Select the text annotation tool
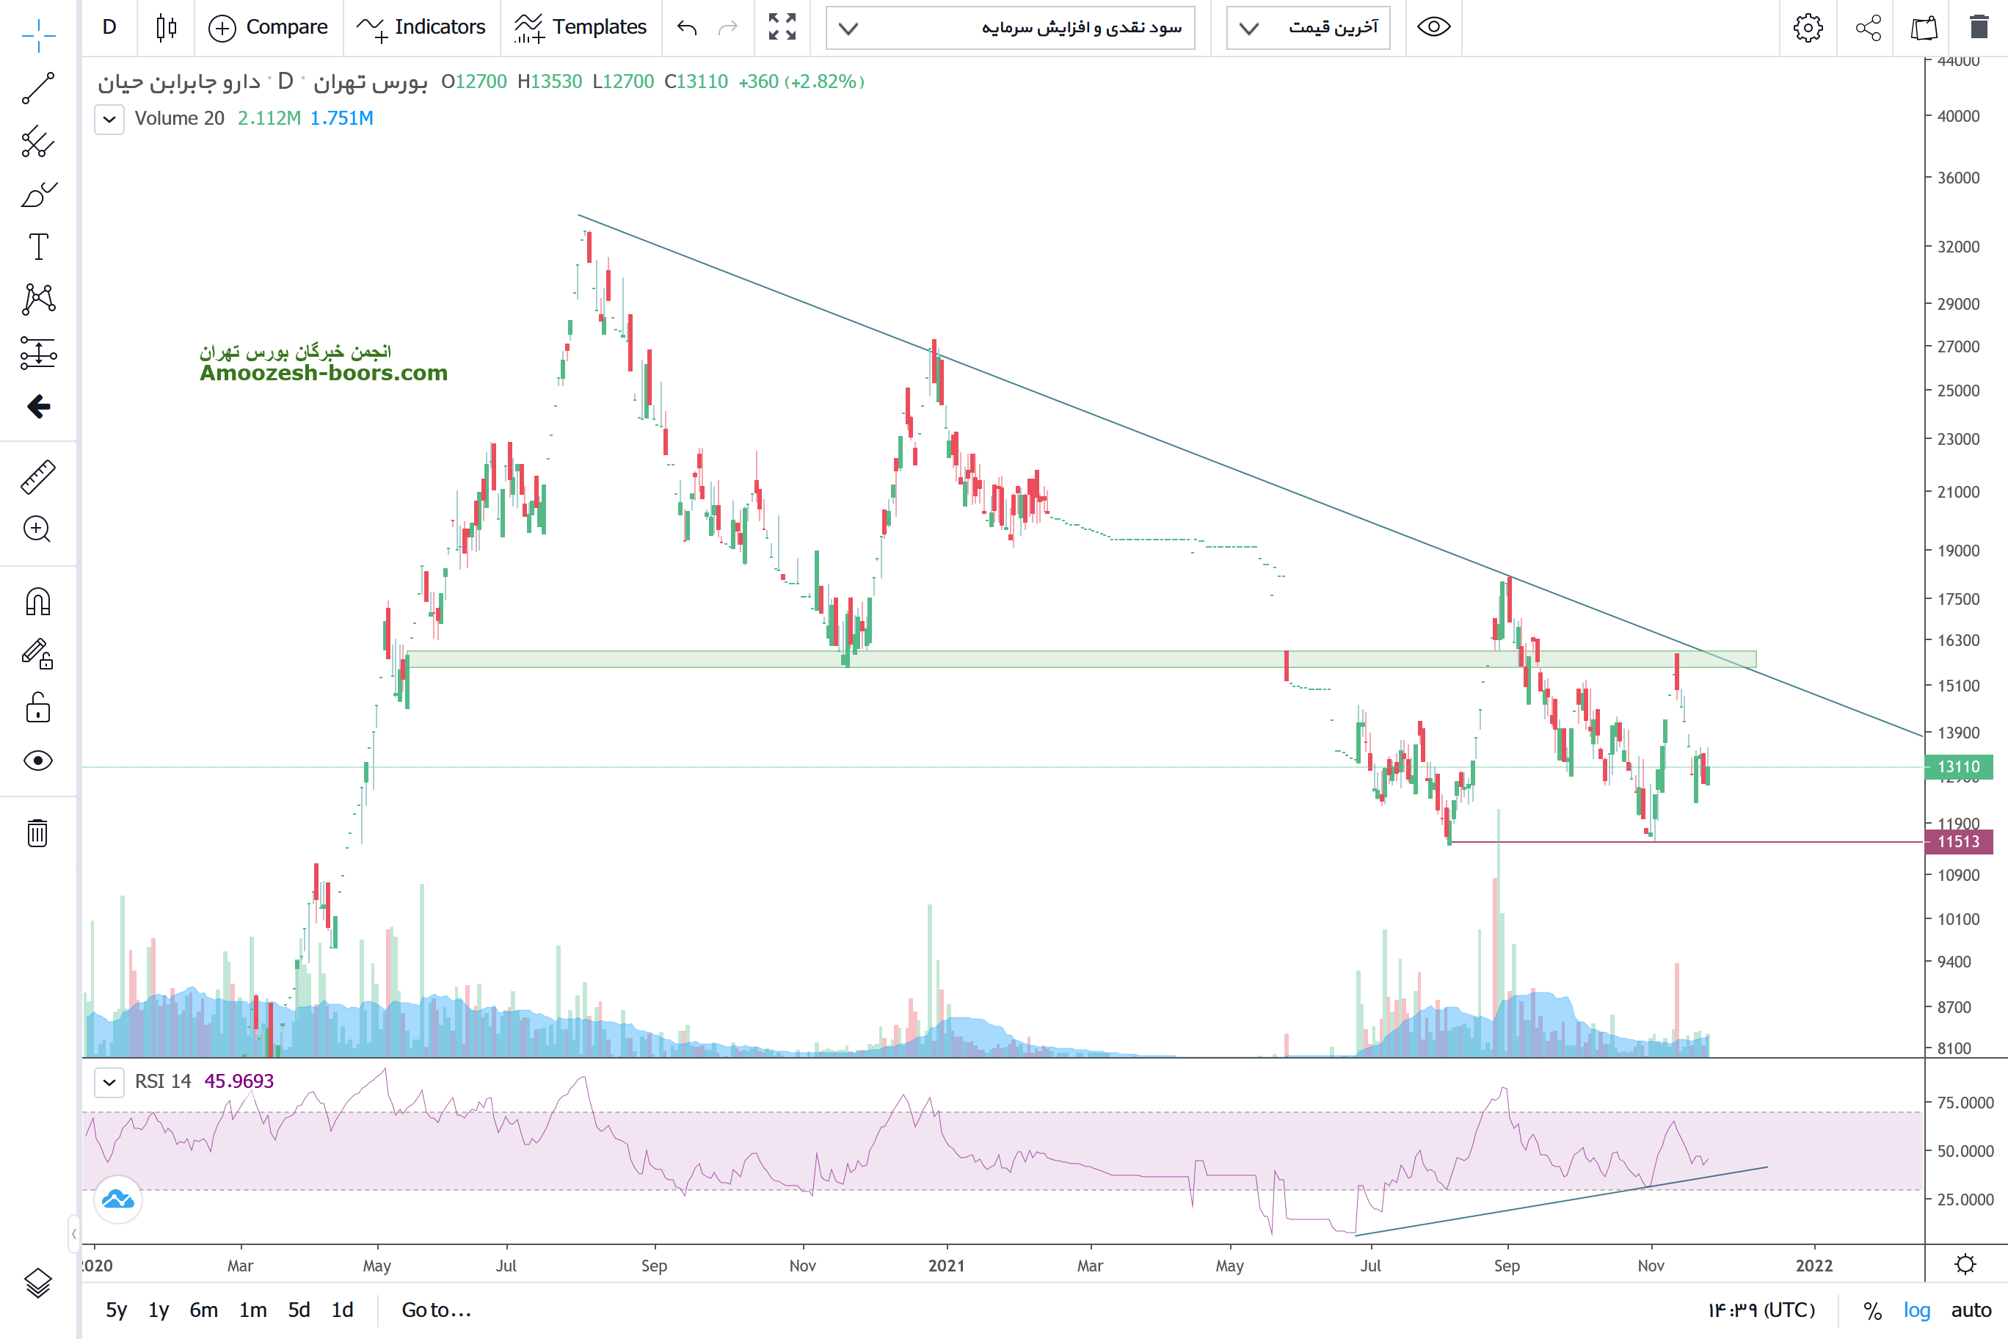Image resolution: width=2008 pixels, height=1339 pixels. pyautogui.click(x=37, y=247)
